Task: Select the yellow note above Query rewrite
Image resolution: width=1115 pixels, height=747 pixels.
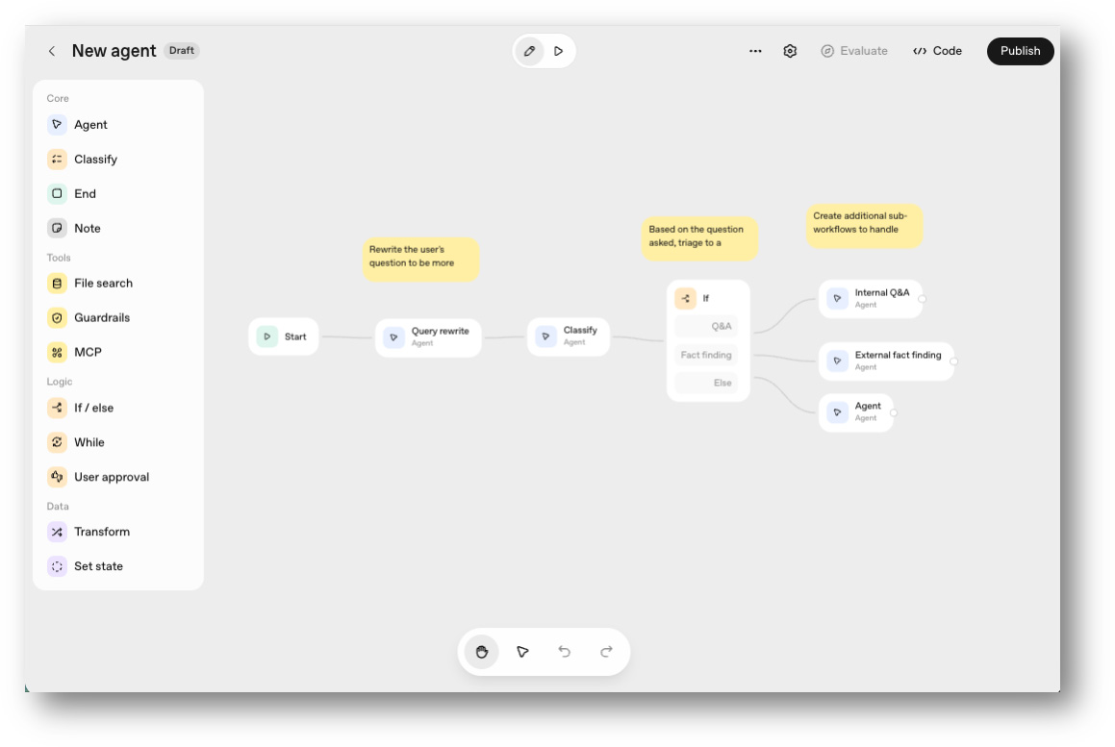Action: coord(420,260)
